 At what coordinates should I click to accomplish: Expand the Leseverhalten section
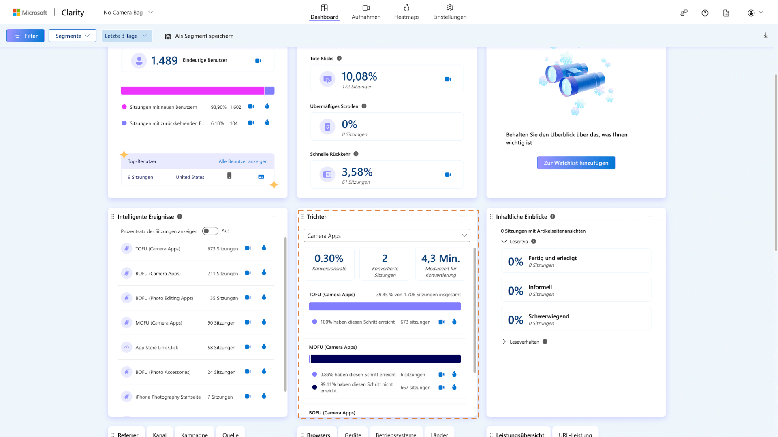click(504, 342)
